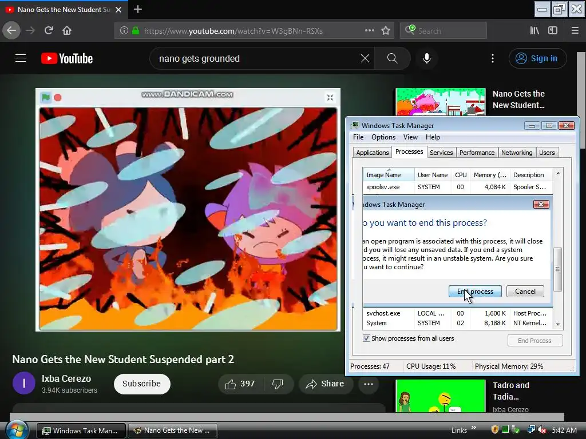Screen dimensions: 586x439
Task: Confirm with the End process dialog button
Action: click(475, 291)
